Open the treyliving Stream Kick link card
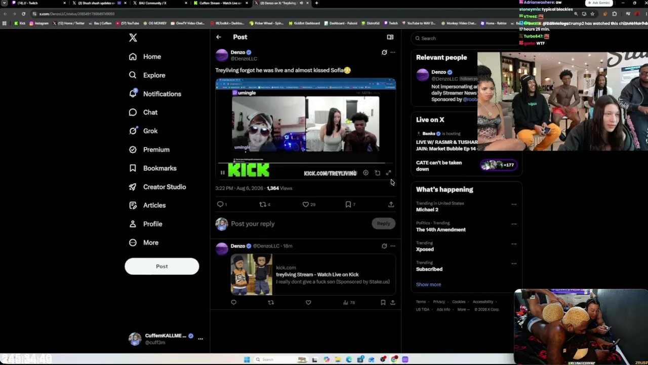The width and height of the screenshot is (648, 365). (313, 275)
